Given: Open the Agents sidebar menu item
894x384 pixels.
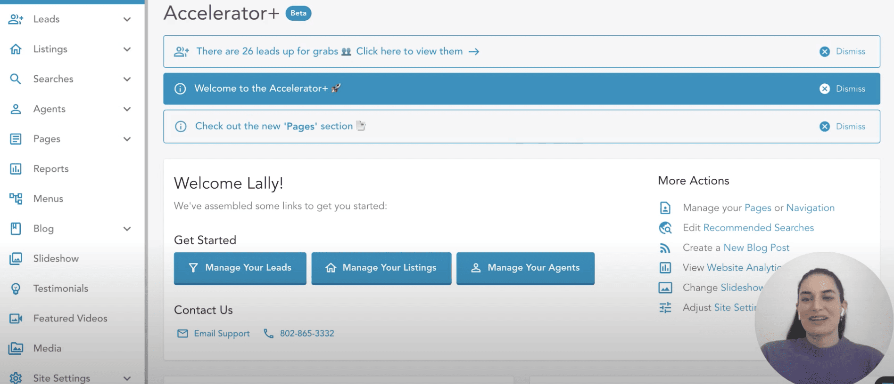Looking at the screenshot, I should (50, 109).
